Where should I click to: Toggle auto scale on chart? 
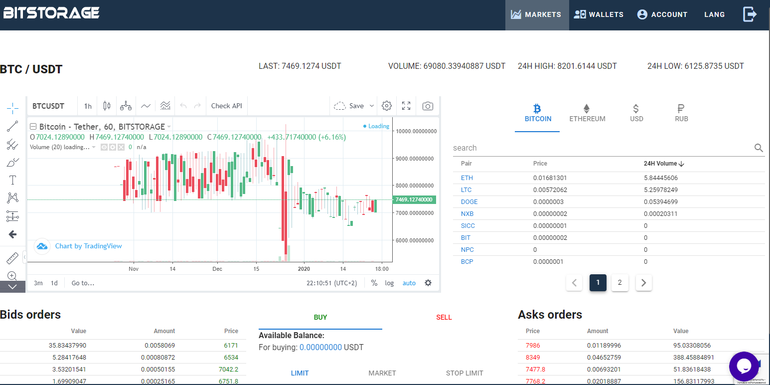[x=409, y=283]
